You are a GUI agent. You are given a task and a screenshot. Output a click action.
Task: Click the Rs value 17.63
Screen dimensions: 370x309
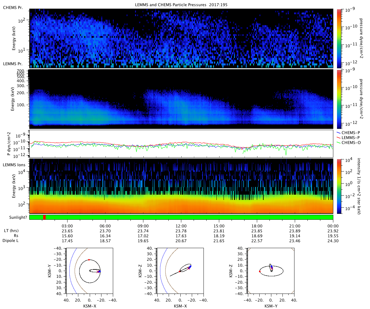coord(181,235)
